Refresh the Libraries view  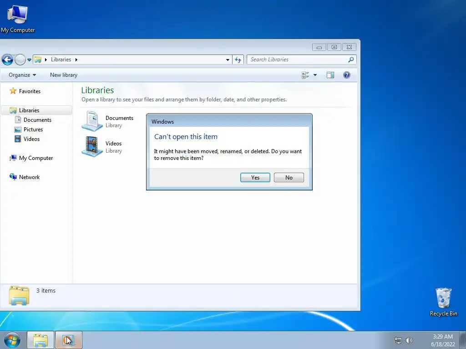click(238, 60)
